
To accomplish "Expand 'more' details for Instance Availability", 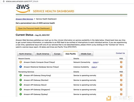I will (94, 67).
